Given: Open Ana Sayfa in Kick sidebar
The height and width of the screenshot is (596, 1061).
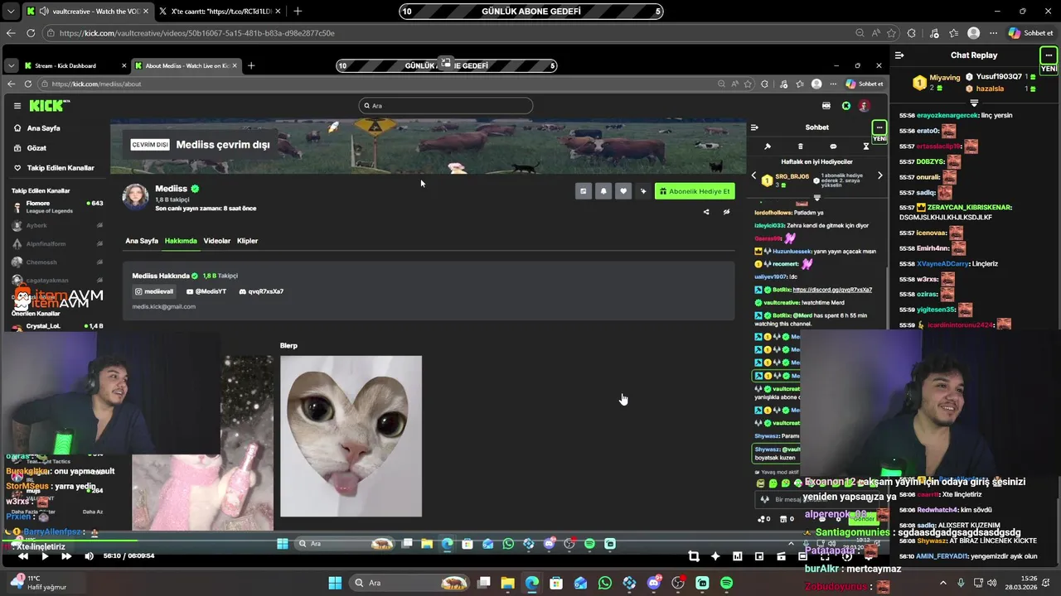Looking at the screenshot, I should pyautogui.click(x=43, y=128).
